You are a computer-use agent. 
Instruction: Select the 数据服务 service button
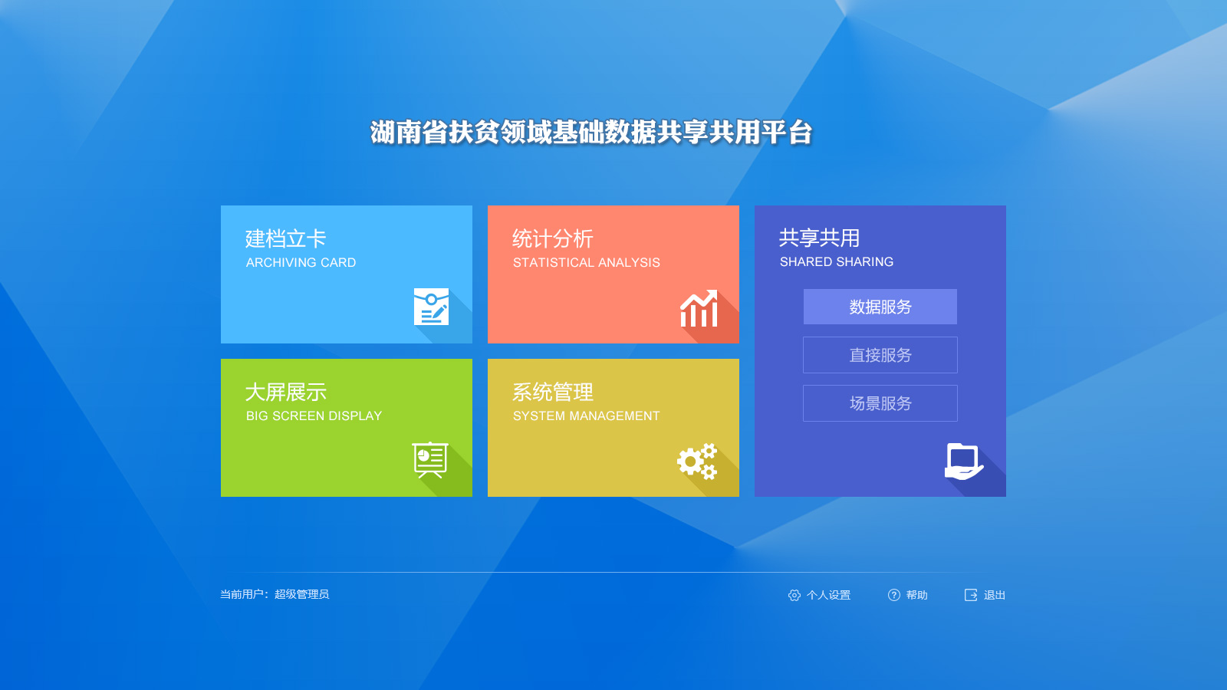coord(880,307)
